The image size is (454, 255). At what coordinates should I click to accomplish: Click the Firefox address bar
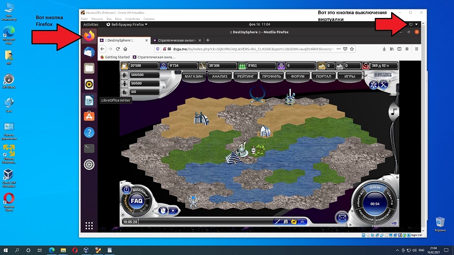[x=246, y=49]
